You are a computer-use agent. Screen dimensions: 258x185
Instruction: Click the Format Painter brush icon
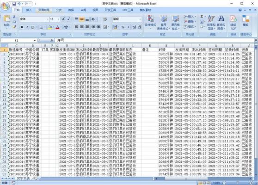pyautogui.click(x=14, y=26)
